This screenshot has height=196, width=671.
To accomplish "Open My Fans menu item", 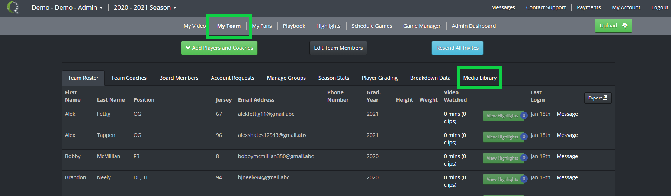I will point(262,26).
